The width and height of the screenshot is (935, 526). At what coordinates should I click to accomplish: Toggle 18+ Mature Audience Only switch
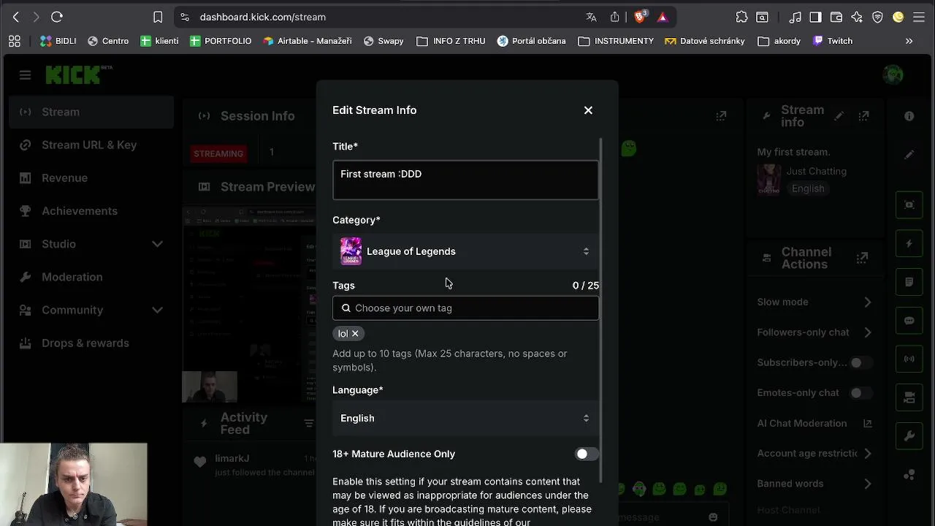pyautogui.click(x=586, y=454)
